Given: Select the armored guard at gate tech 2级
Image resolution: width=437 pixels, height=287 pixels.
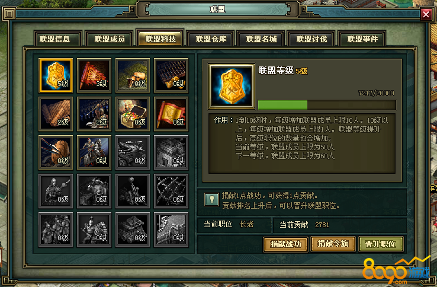Looking at the screenshot, I should coord(94,114).
